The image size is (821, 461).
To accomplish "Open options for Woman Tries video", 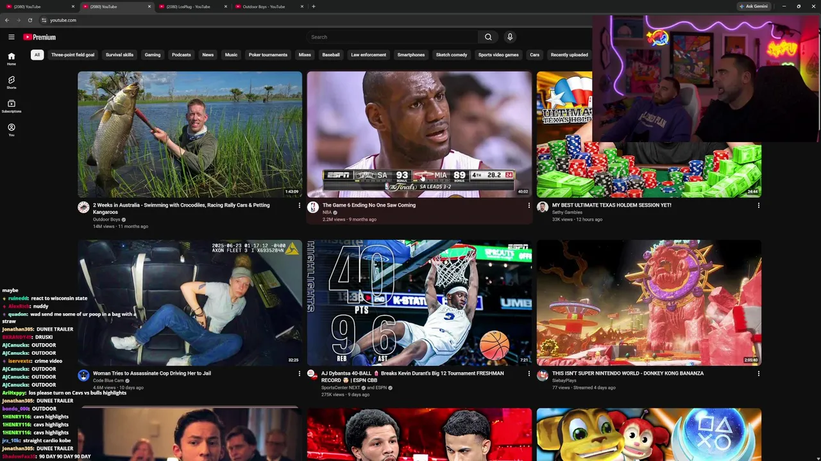I will coord(299,373).
